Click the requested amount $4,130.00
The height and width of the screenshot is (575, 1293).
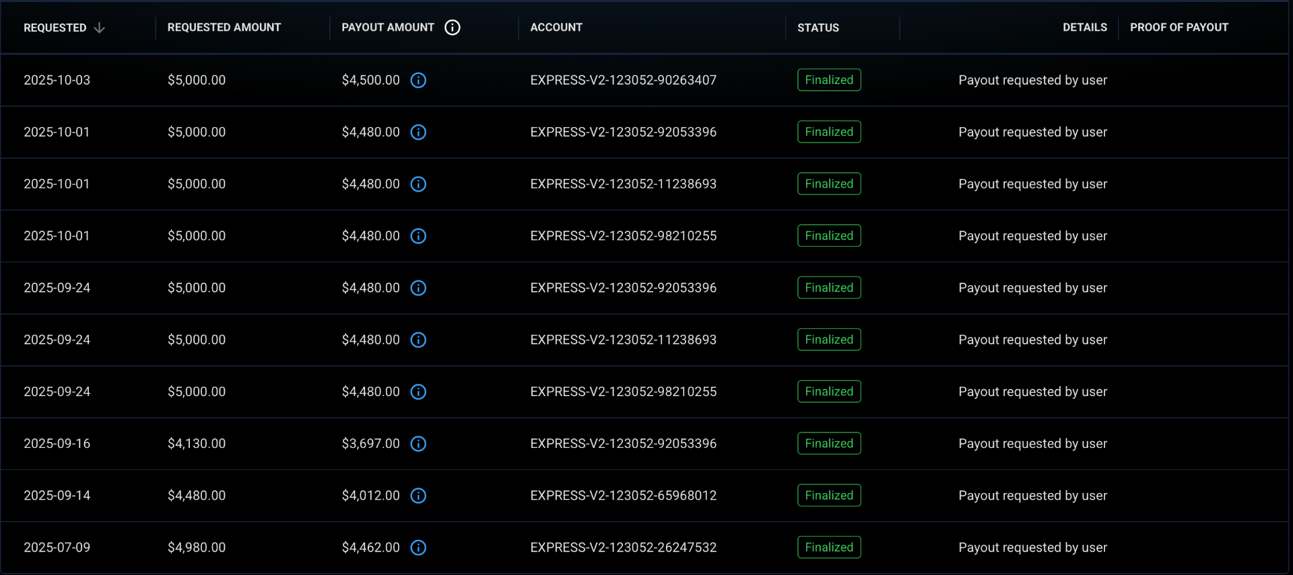[197, 444]
